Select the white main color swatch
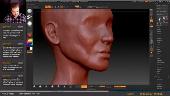 pos(31,48)
